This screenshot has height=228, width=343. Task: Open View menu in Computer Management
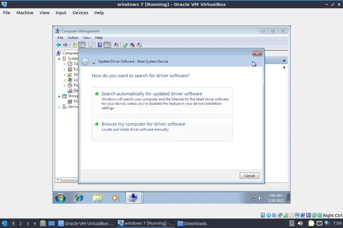point(87,37)
